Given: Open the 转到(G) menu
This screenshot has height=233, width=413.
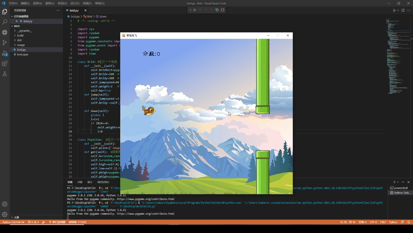Looking at the screenshot, I should (62, 3).
